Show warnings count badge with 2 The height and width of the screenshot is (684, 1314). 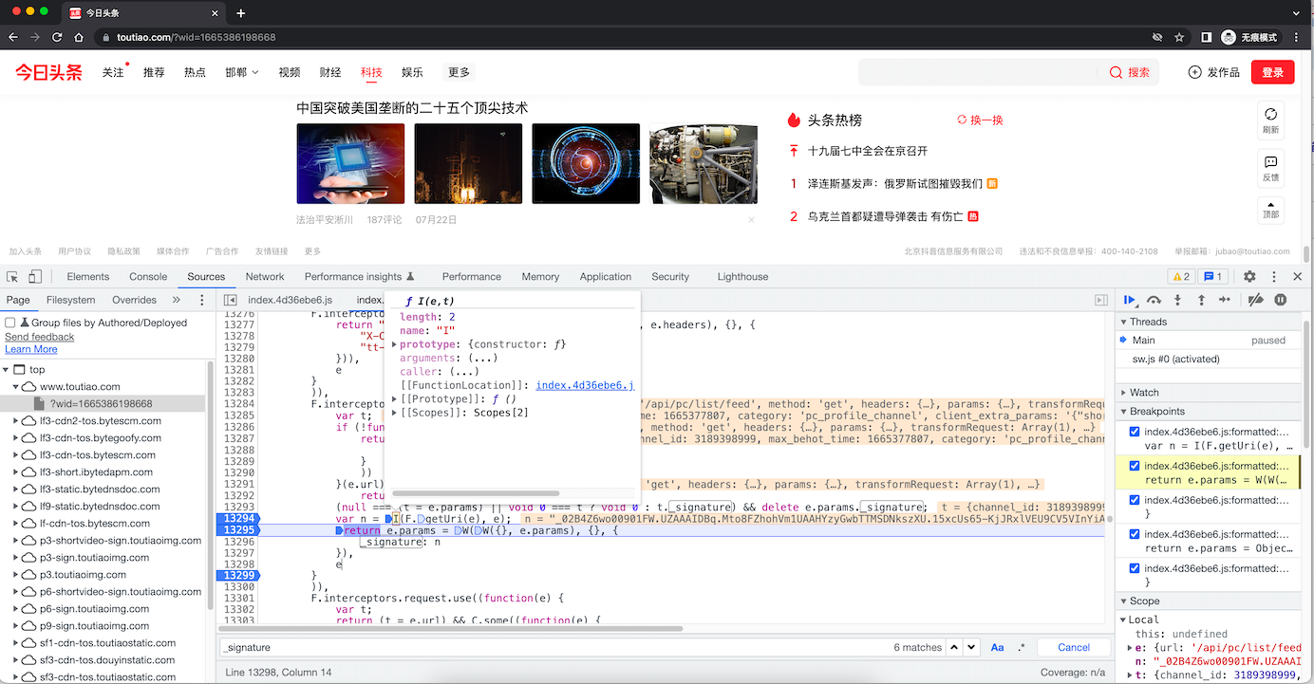1181,277
